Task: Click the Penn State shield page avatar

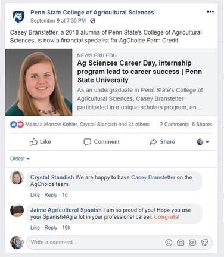Action: (x=18, y=17)
